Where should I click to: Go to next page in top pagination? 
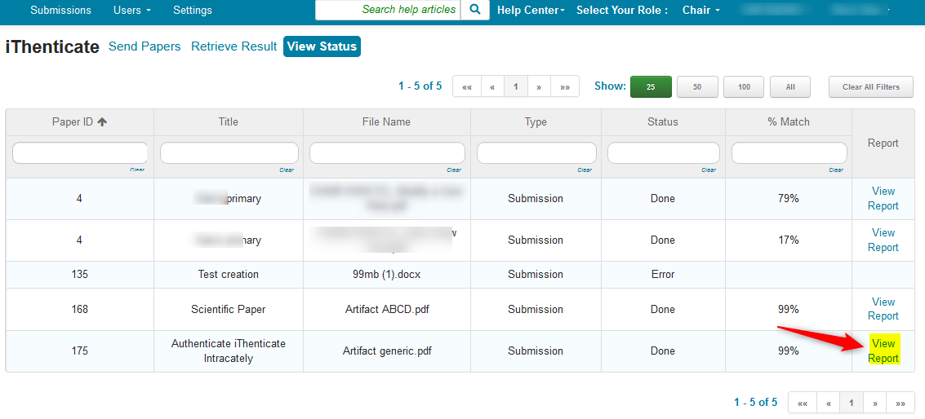pos(539,87)
